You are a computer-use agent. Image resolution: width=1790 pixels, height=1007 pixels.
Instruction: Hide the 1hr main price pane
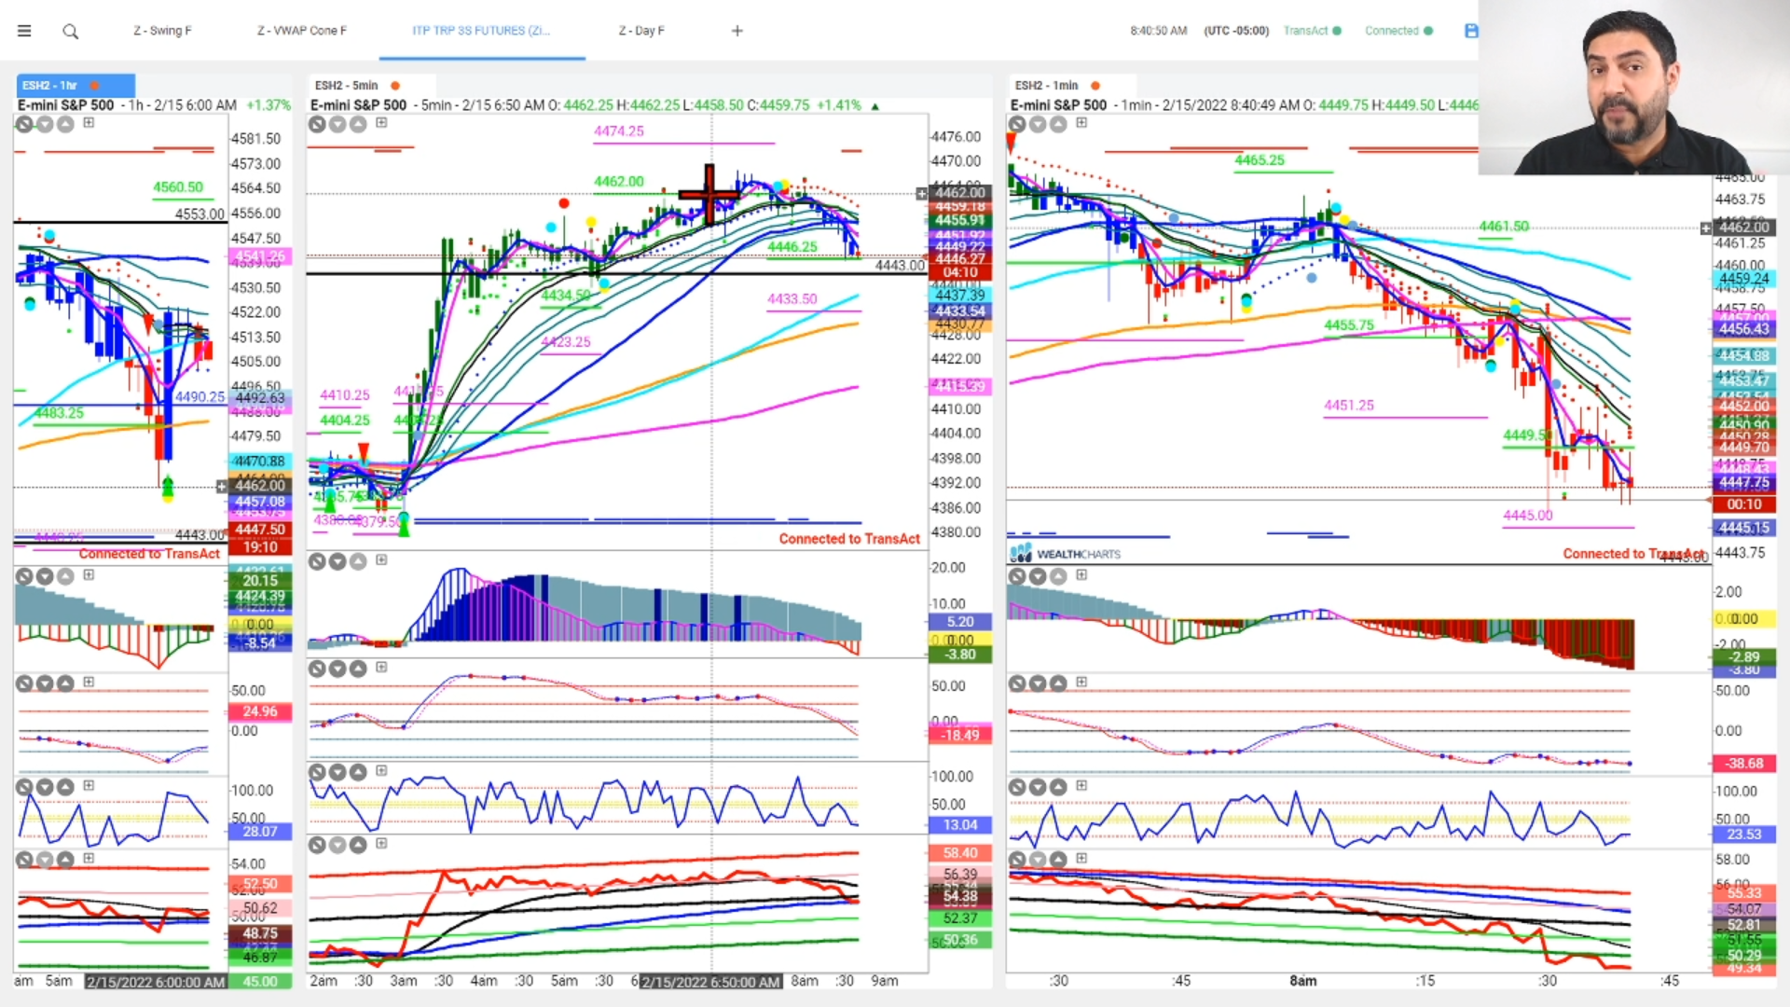24,124
